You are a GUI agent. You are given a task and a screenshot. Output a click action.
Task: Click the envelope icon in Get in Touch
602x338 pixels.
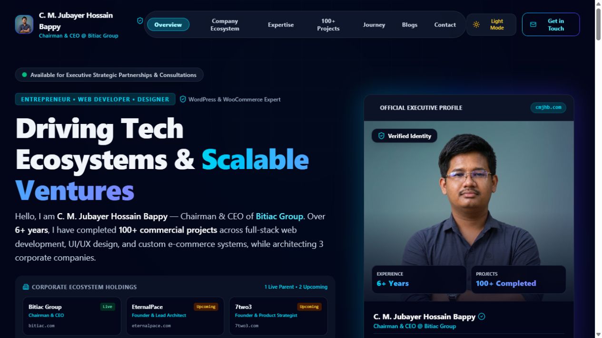(533, 25)
